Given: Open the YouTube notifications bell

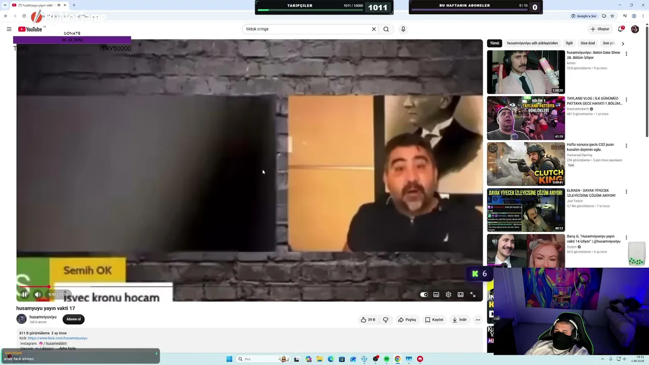Looking at the screenshot, I should pos(621,29).
